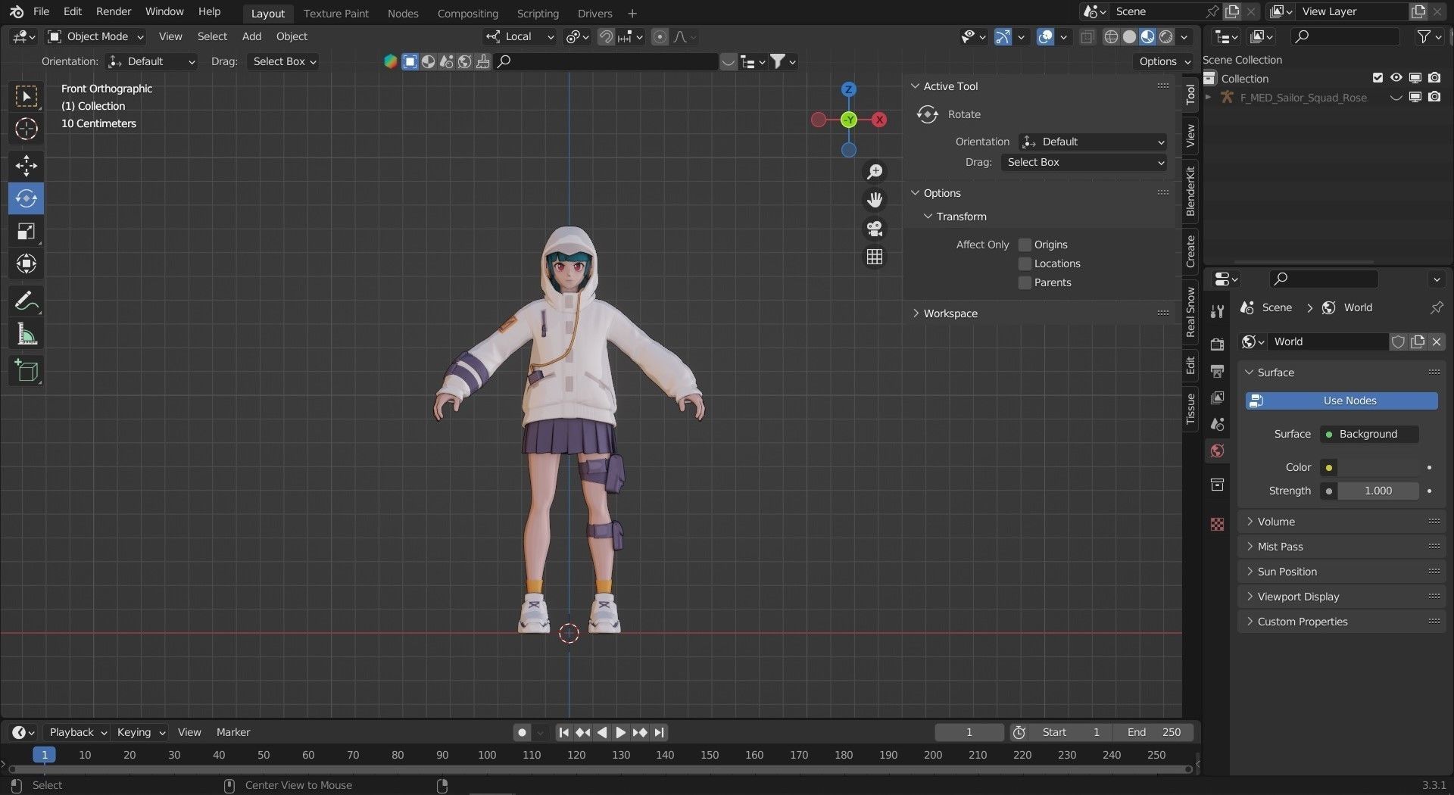
Task: Switch to the Compositing workspace tab
Action: 467,13
